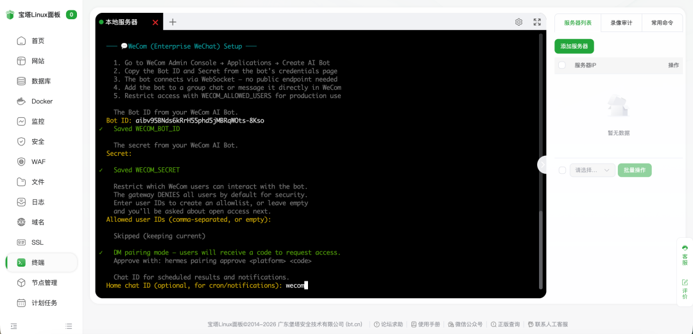Switch to 常用命令 tab

[x=662, y=23]
